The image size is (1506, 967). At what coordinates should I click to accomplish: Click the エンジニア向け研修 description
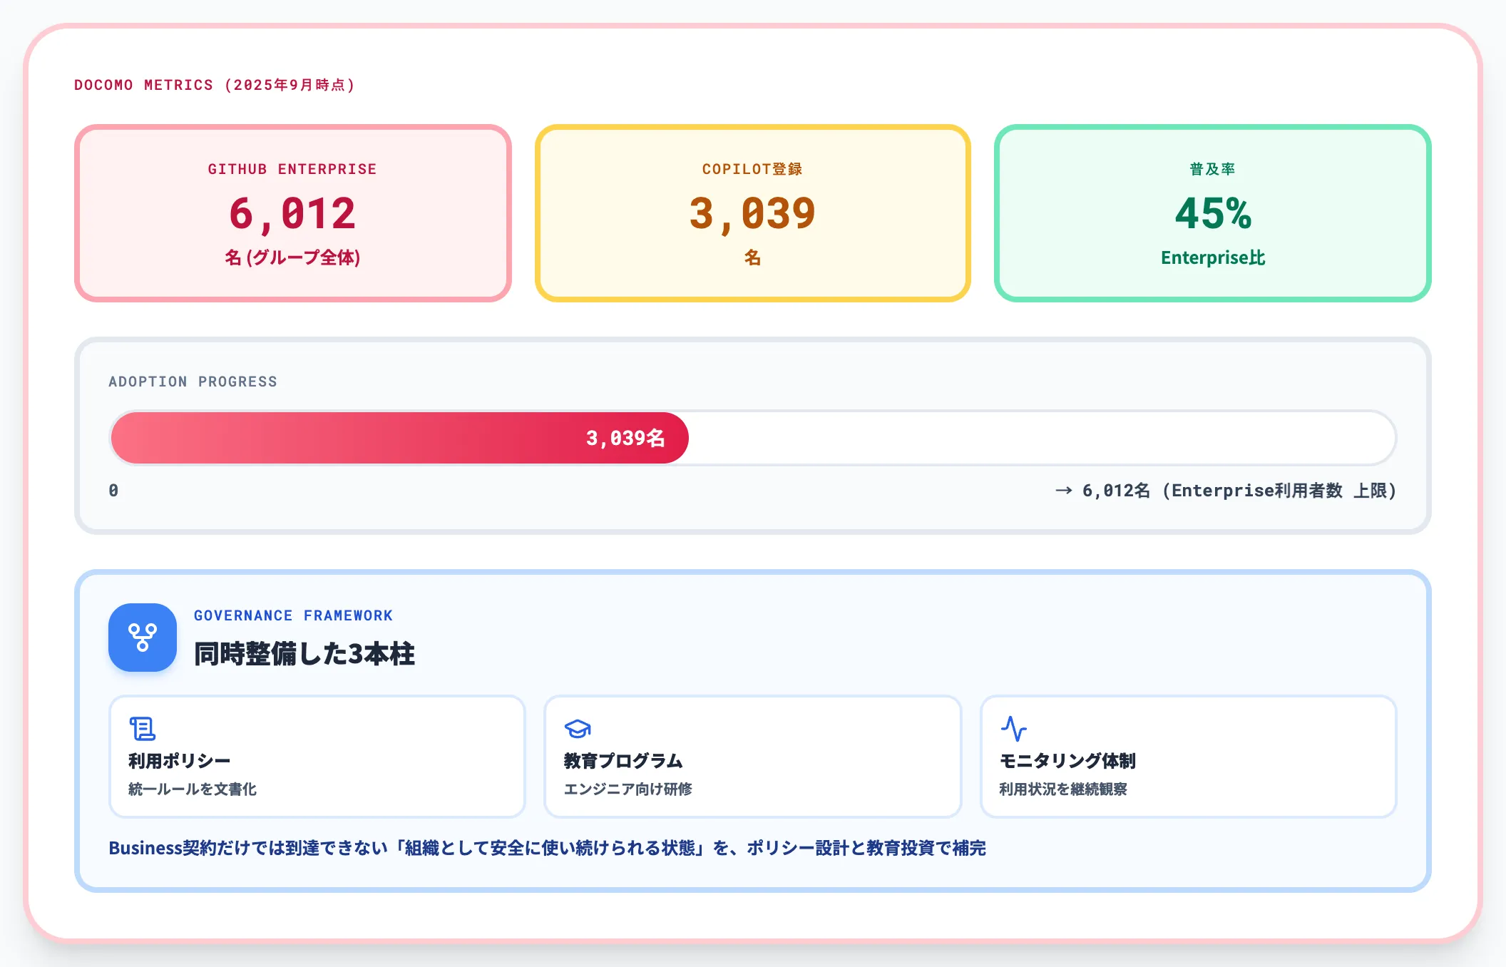point(628,789)
